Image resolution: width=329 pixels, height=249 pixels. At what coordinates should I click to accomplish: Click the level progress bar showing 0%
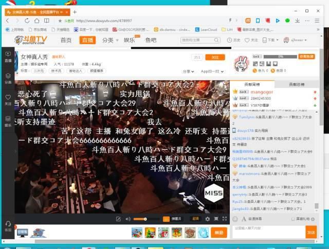[280, 56]
